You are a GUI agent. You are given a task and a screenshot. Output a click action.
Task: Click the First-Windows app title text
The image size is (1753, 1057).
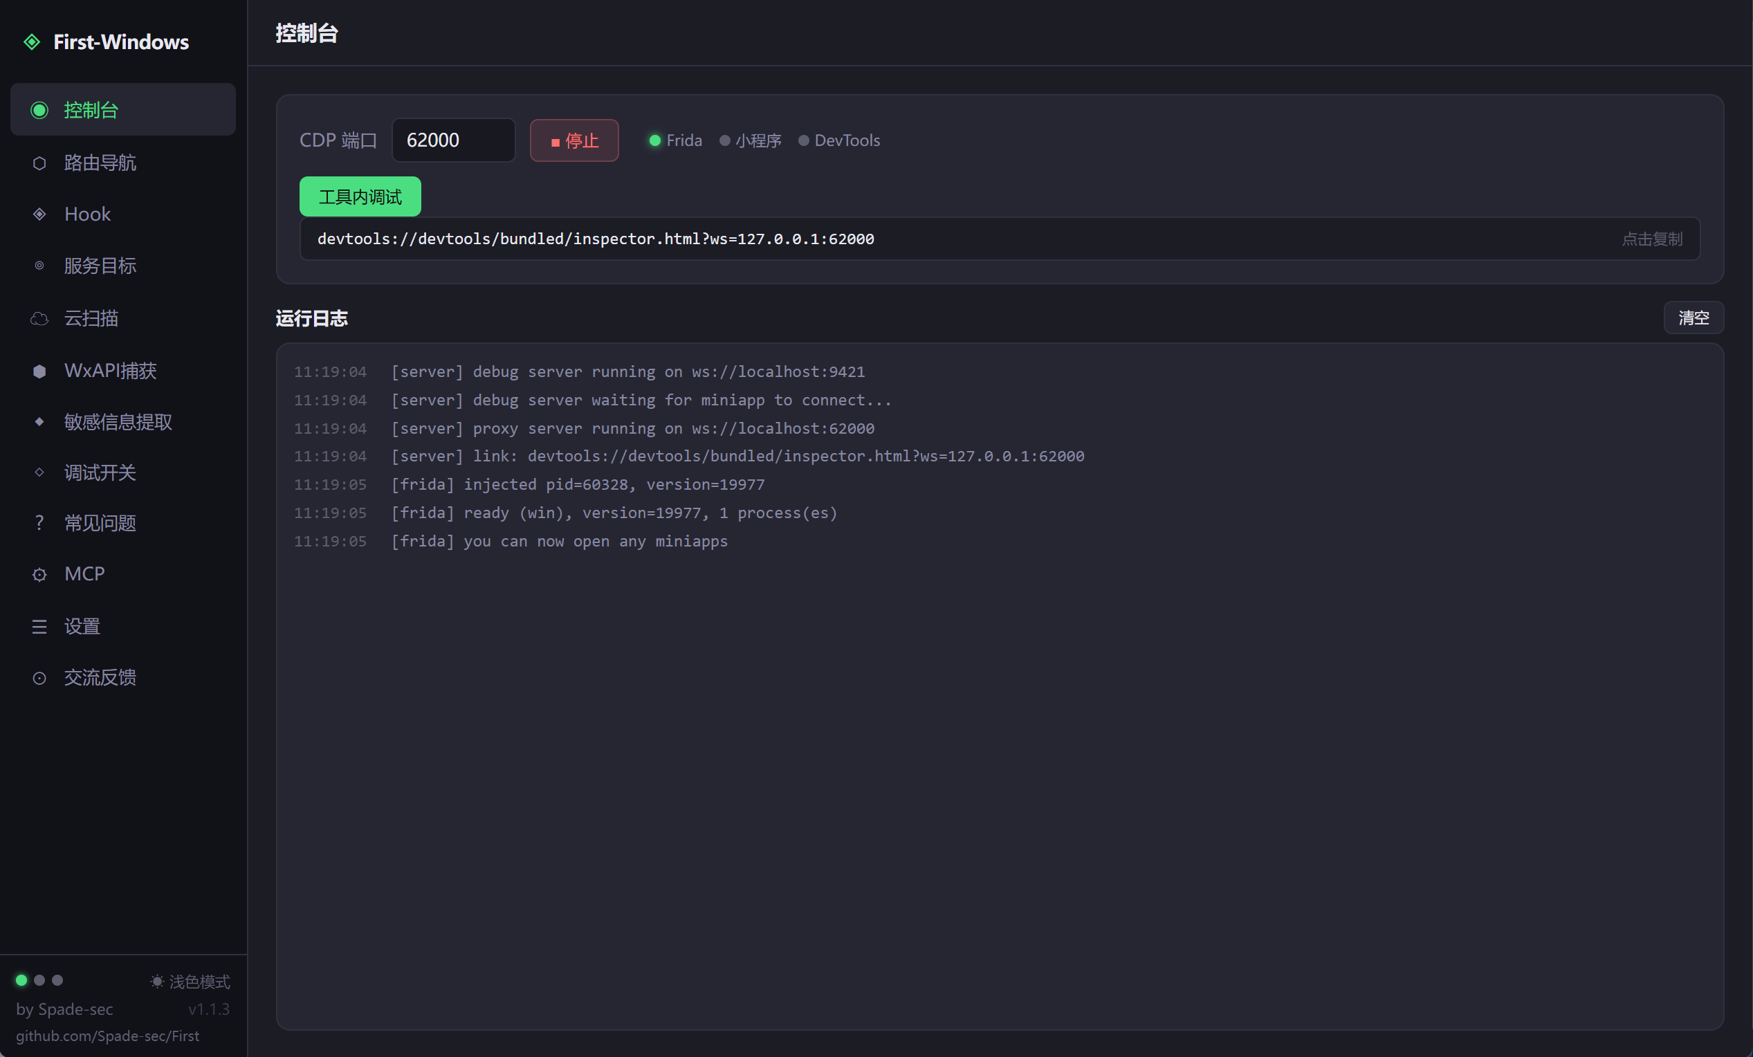click(x=121, y=42)
